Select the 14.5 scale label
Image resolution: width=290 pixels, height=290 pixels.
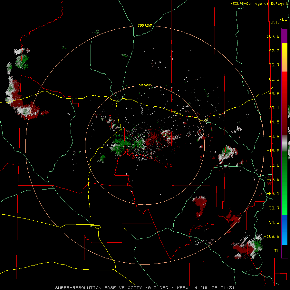274,122
